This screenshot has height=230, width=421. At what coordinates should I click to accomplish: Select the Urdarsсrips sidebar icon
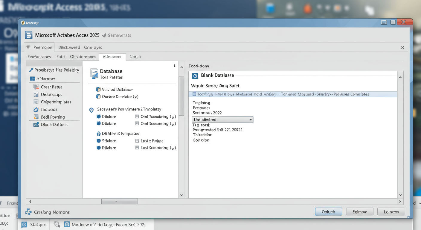tap(36, 94)
